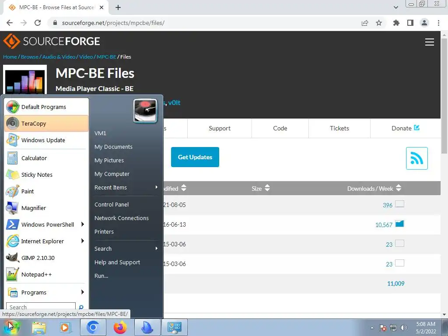Click the SourceForge logo

pos(52,41)
